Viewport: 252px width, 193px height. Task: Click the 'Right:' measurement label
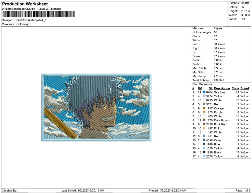point(196,48)
